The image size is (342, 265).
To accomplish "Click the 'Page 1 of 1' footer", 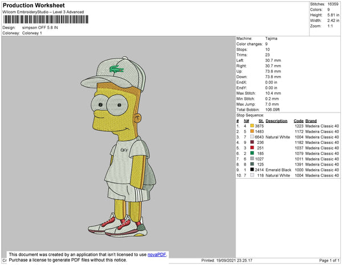I will [x=329, y=260].
